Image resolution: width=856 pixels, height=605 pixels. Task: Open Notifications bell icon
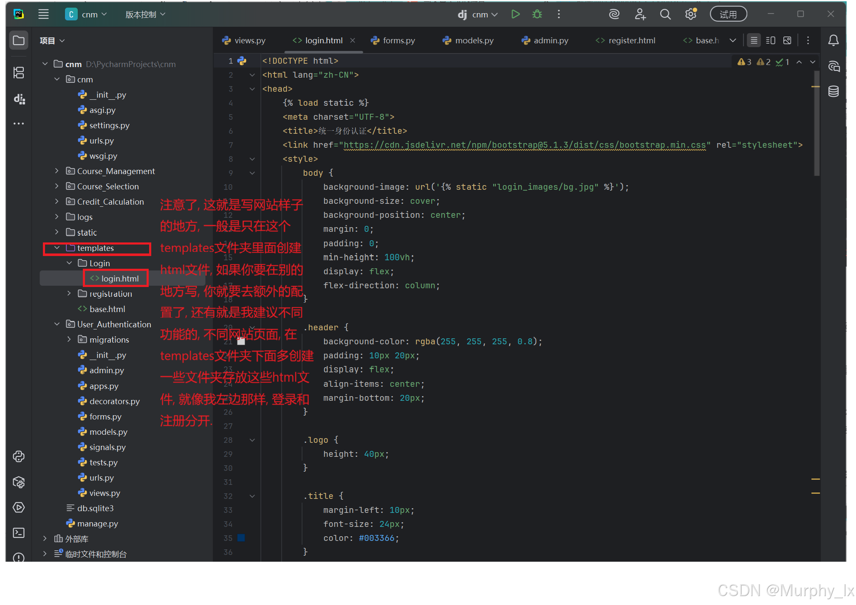833,40
